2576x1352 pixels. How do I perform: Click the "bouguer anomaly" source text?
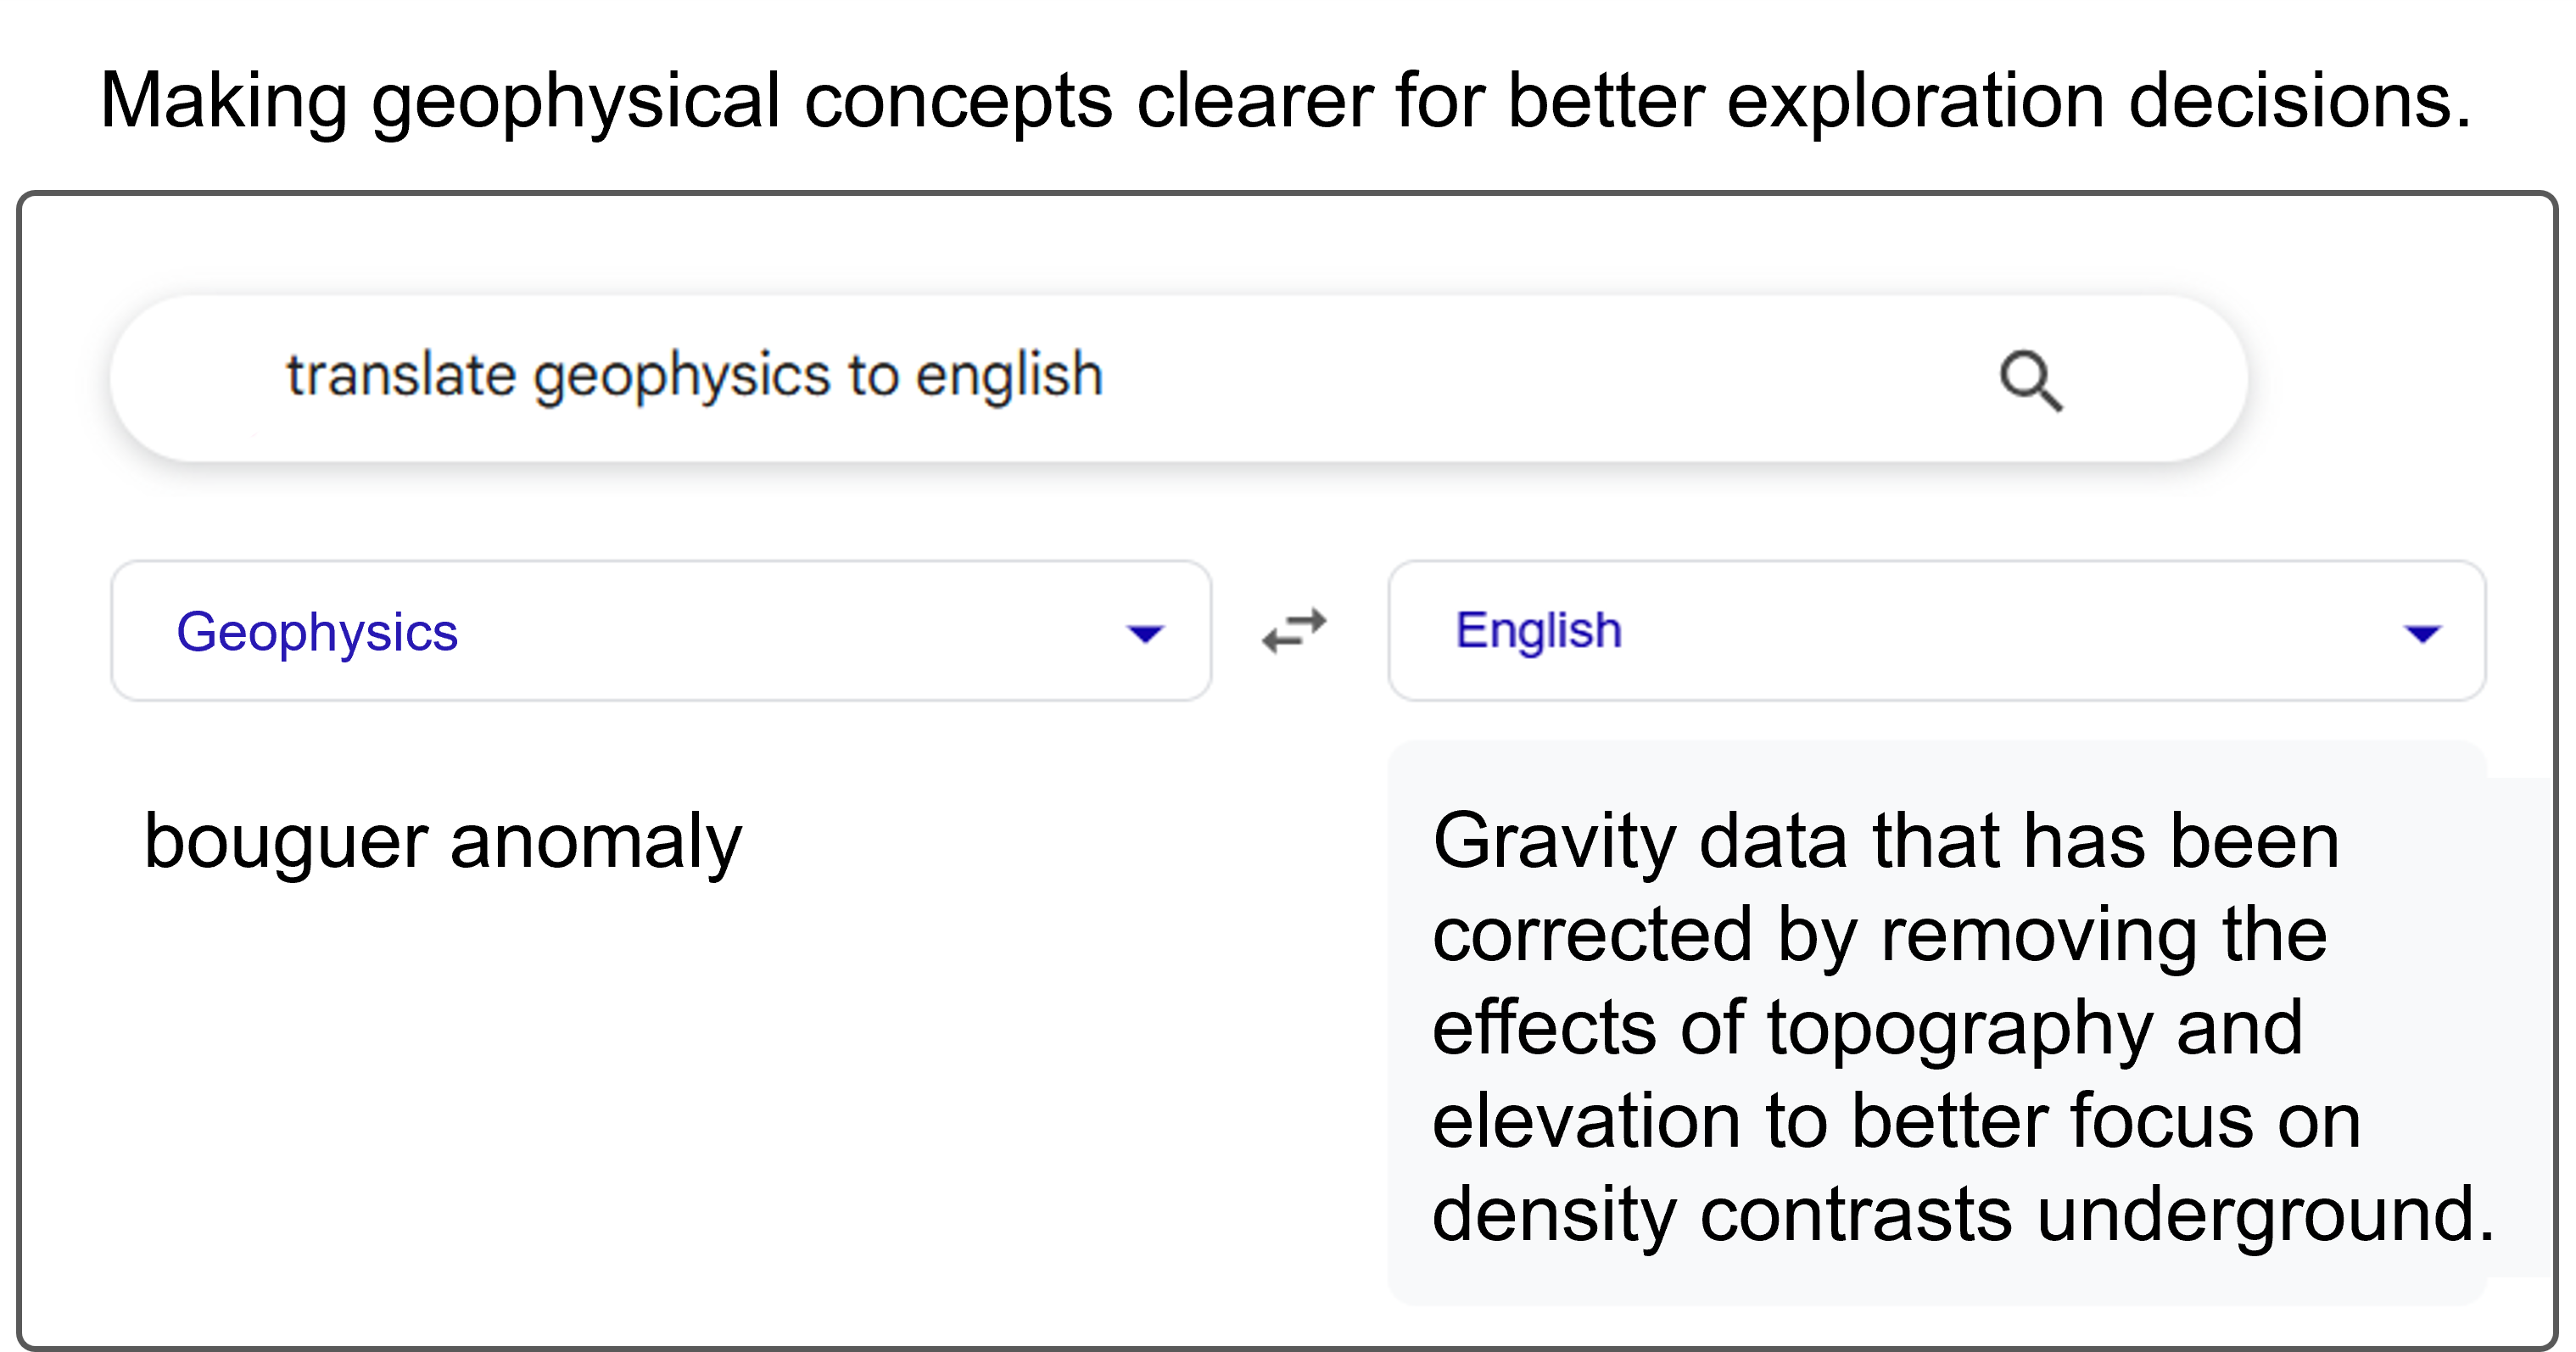[x=443, y=842]
